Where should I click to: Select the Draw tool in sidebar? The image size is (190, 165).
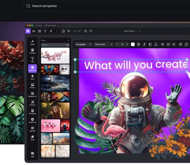32,137
